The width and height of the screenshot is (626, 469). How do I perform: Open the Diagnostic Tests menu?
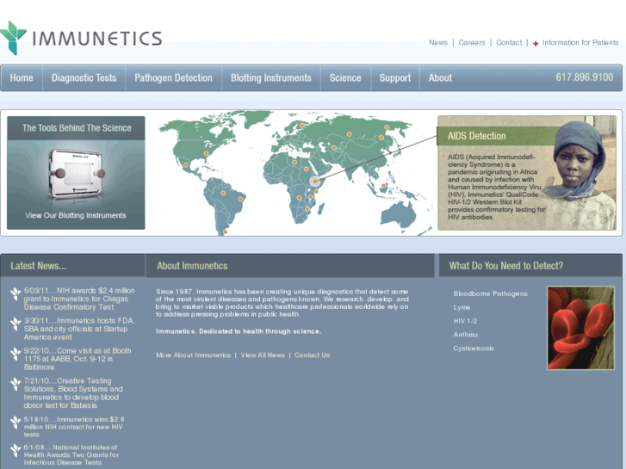click(84, 77)
